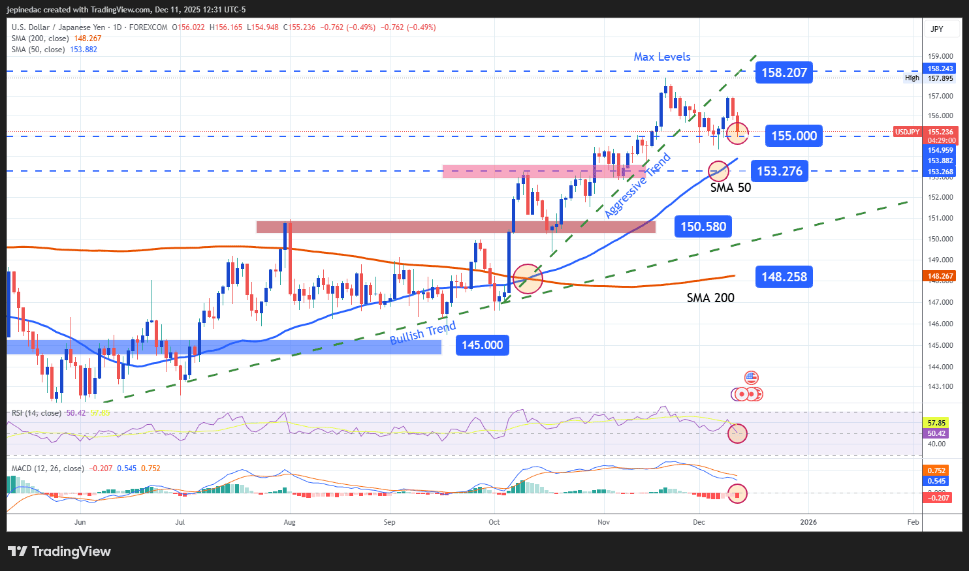Click the 155.000 support price label
The image size is (969, 571).
[x=793, y=136]
